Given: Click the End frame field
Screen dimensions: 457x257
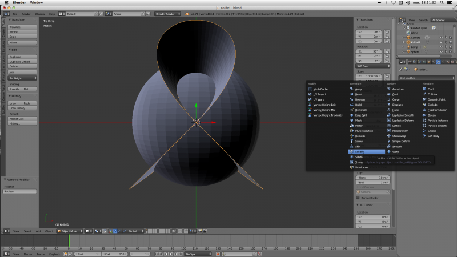Looking at the screenshot, I should pos(115,254).
